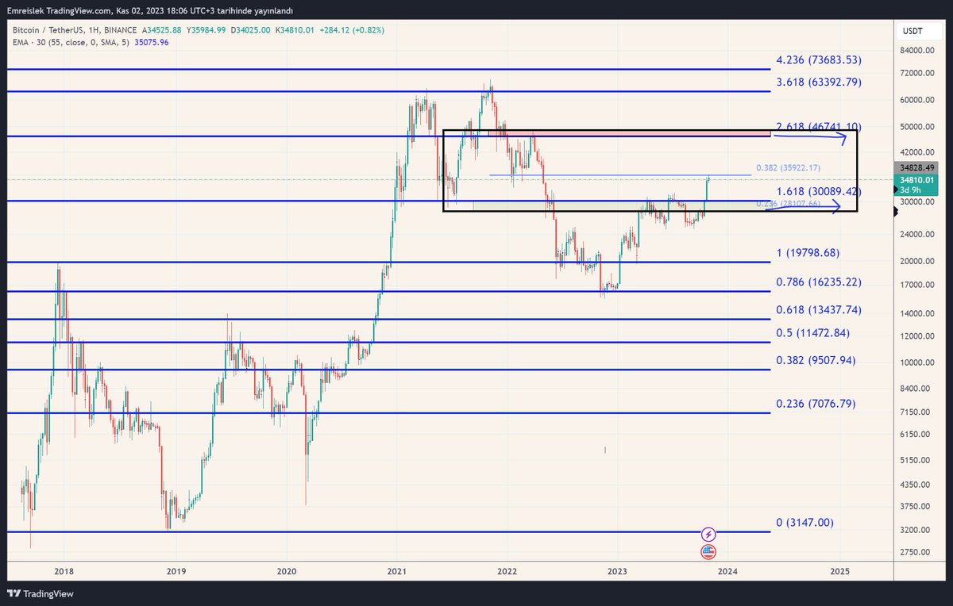The image size is (953, 606).
Task: Click 2750.00 on the price axis
Action: click(916, 552)
